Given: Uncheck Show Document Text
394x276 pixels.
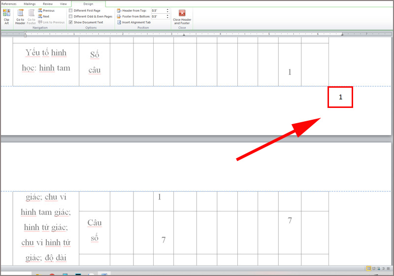Looking at the screenshot, I should pos(86,22).
